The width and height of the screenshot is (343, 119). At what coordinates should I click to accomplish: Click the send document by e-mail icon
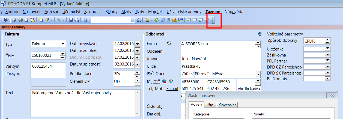click(32, 20)
